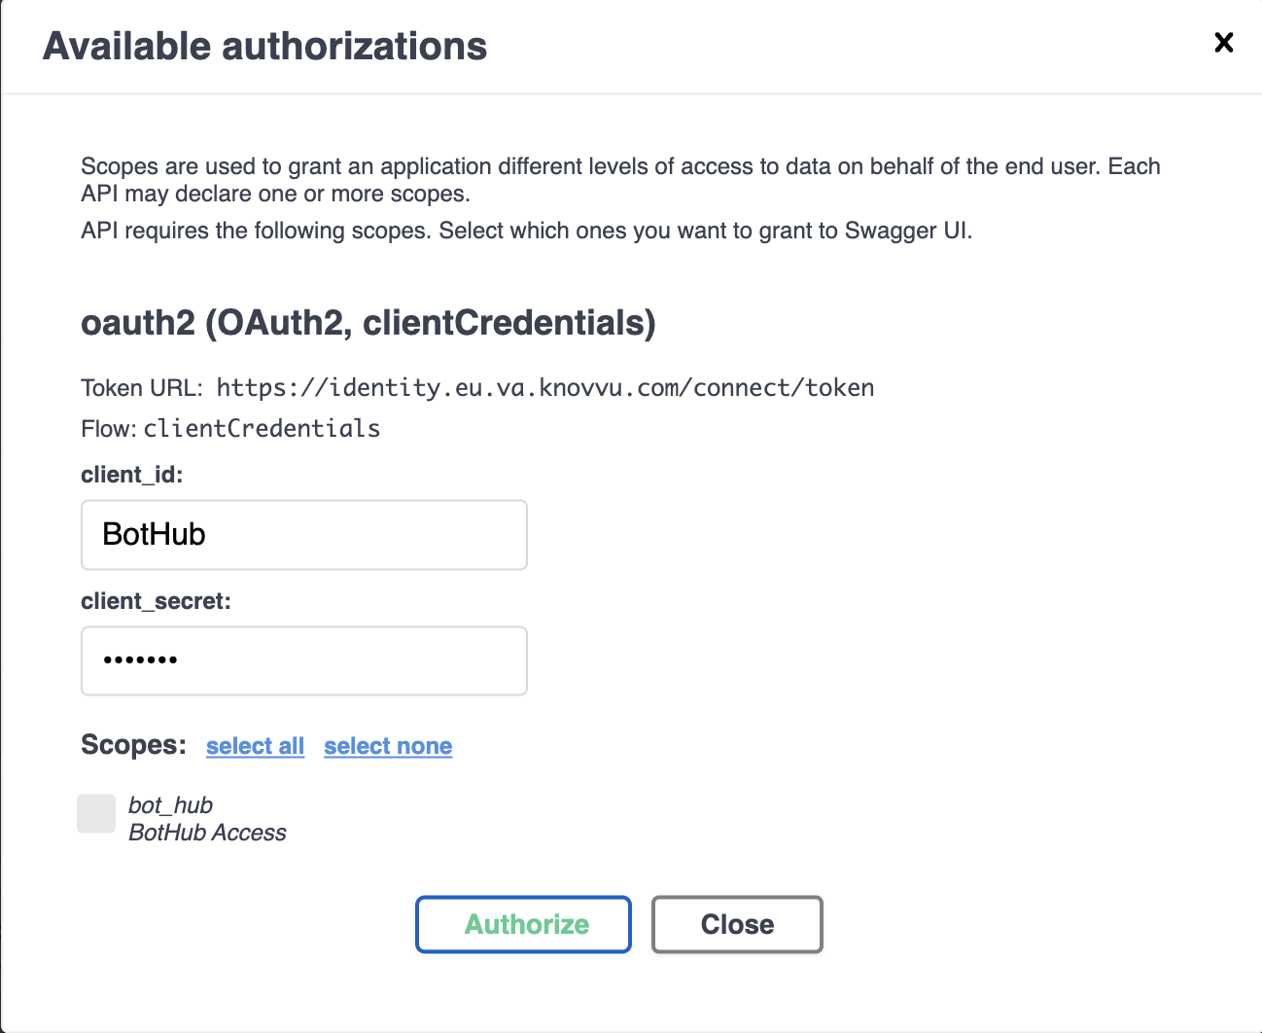Click the 'Token URL:' label
Image resolution: width=1262 pixels, height=1033 pixels.
141,388
